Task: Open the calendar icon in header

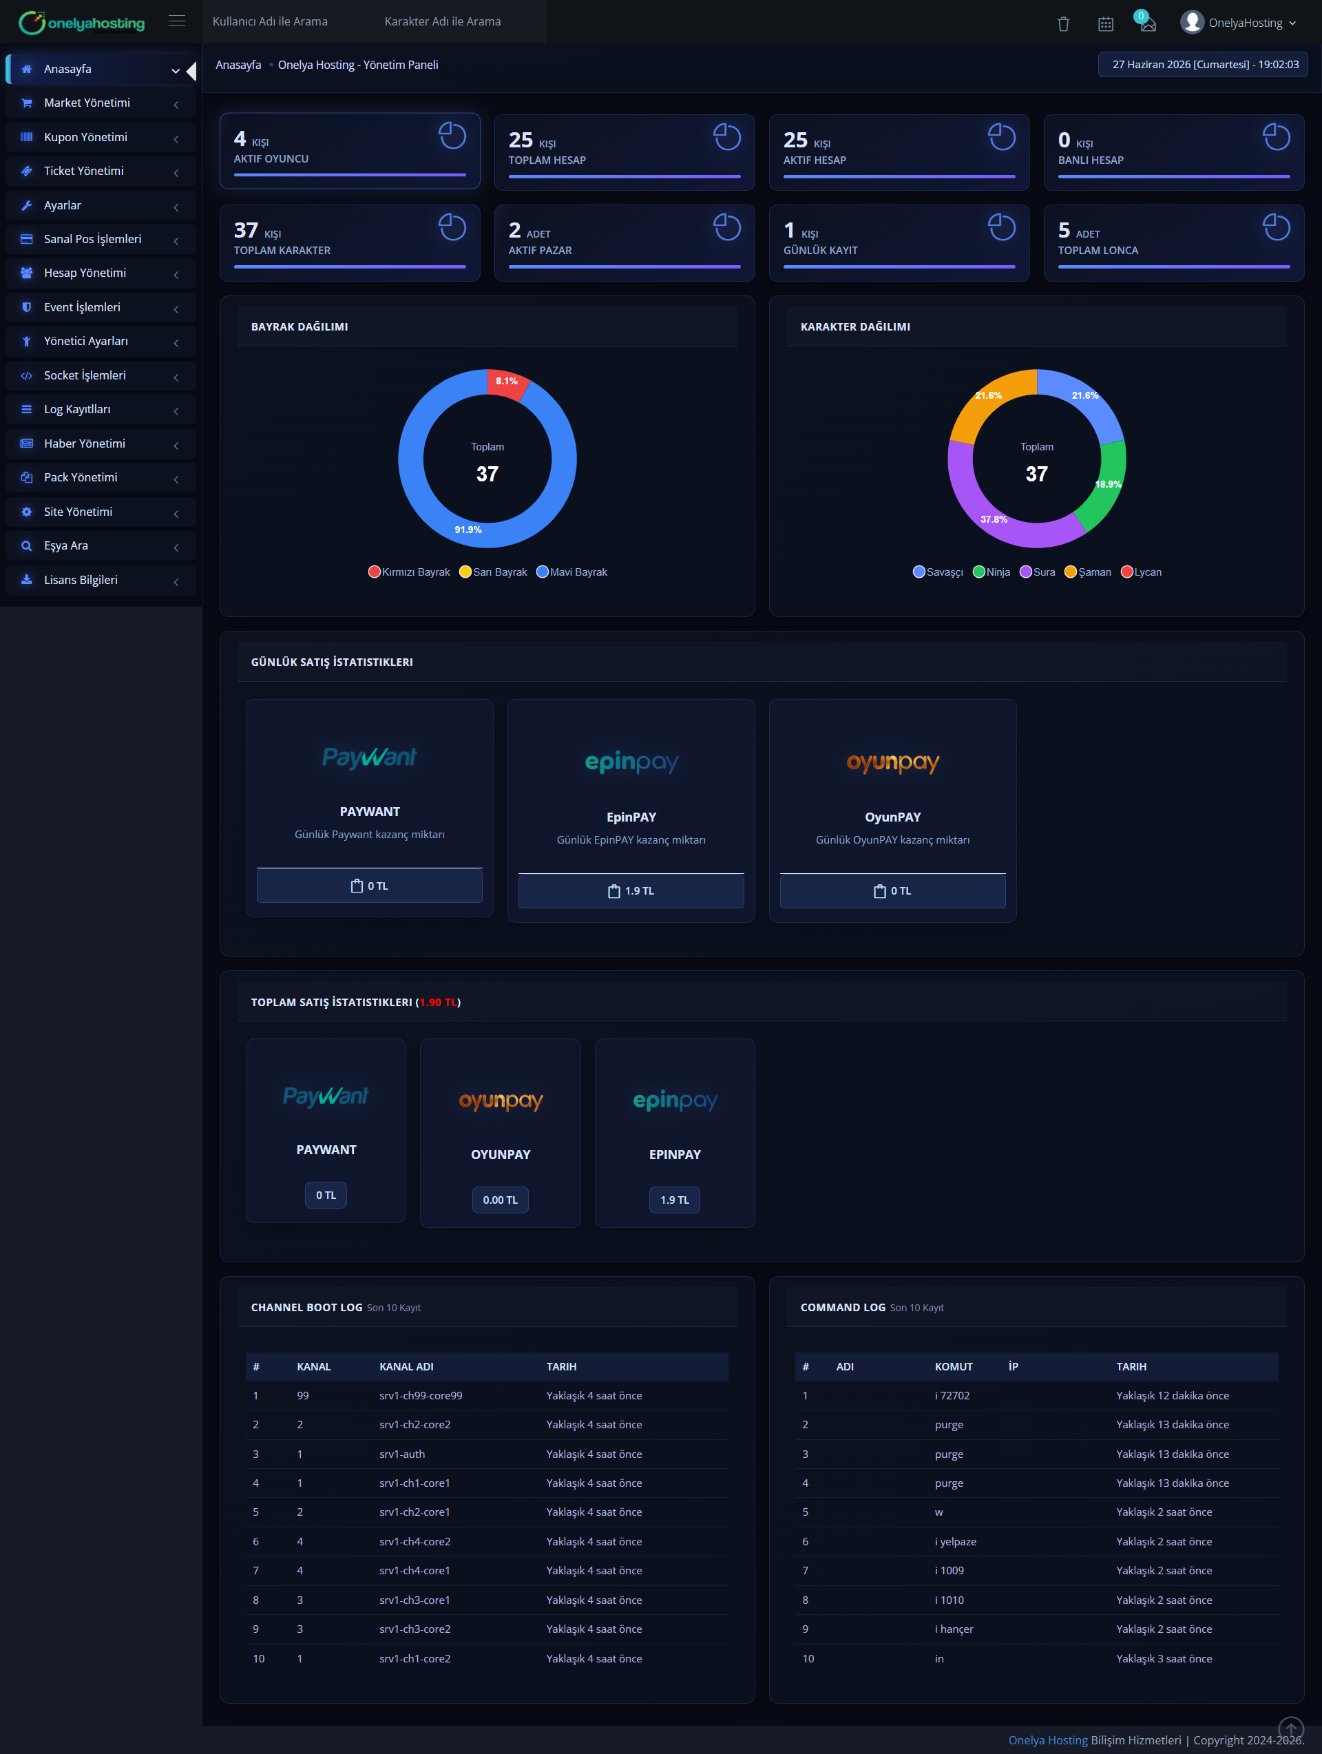Action: 1106,24
